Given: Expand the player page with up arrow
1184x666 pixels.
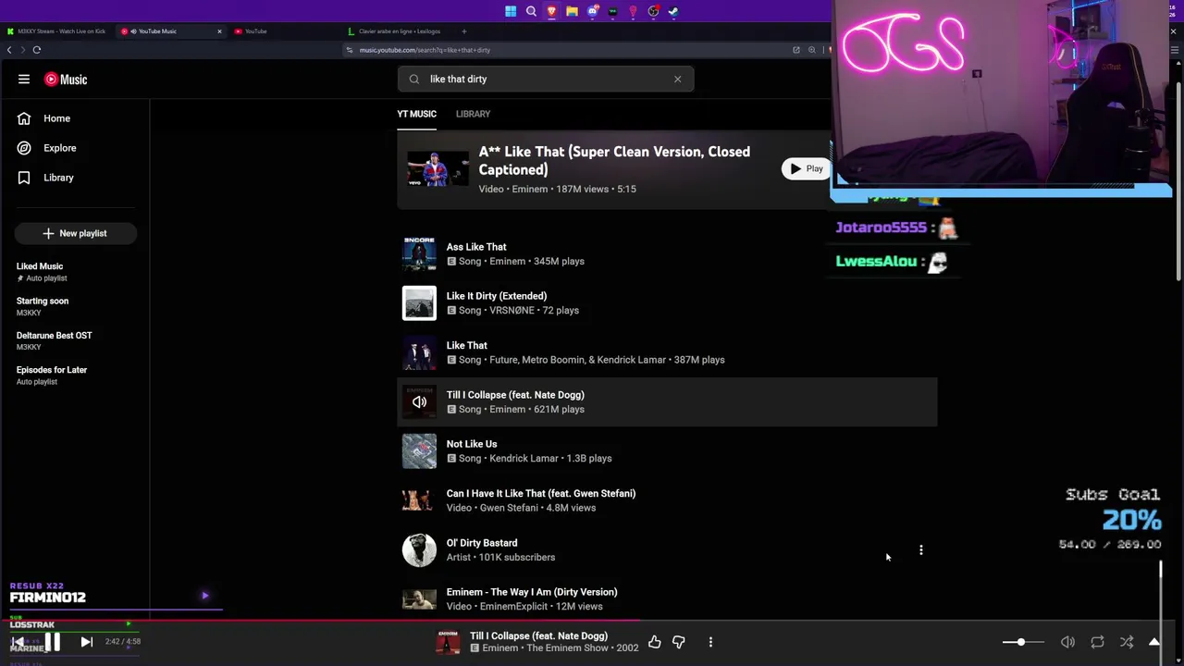Looking at the screenshot, I should [x=1154, y=642].
